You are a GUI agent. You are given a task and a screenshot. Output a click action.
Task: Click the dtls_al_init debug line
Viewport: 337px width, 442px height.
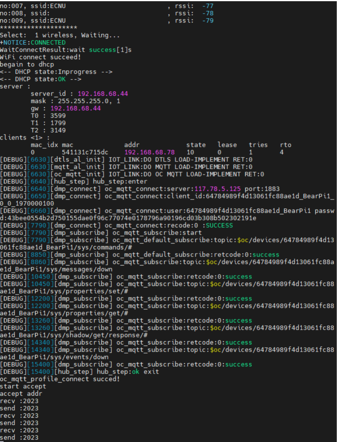pyautogui.click(x=126, y=160)
